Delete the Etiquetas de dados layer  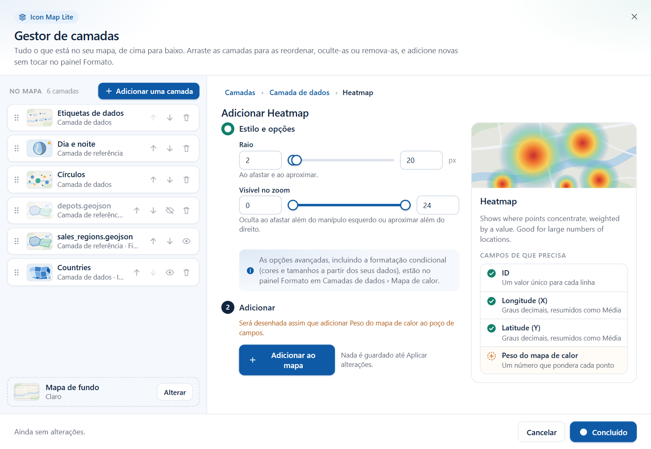click(x=186, y=118)
